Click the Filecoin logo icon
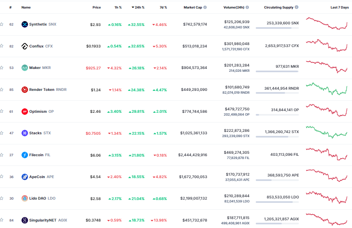Screen dimensions: 352x228 [24, 155]
